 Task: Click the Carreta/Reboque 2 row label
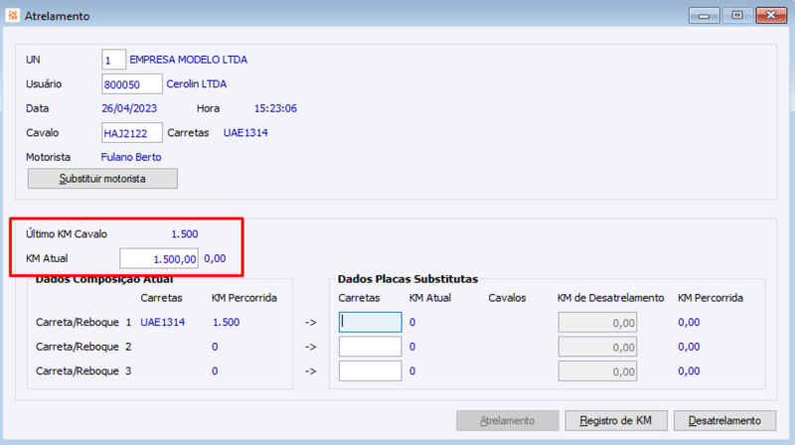click(x=83, y=347)
